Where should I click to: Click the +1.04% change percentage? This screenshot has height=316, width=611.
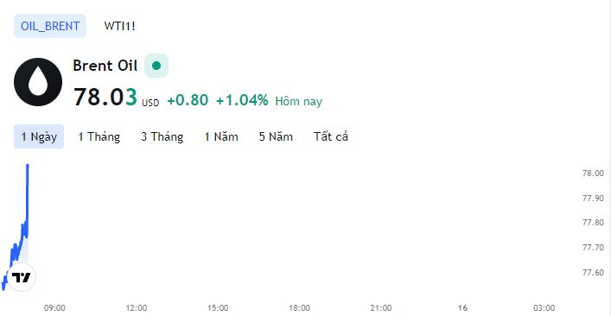click(242, 100)
